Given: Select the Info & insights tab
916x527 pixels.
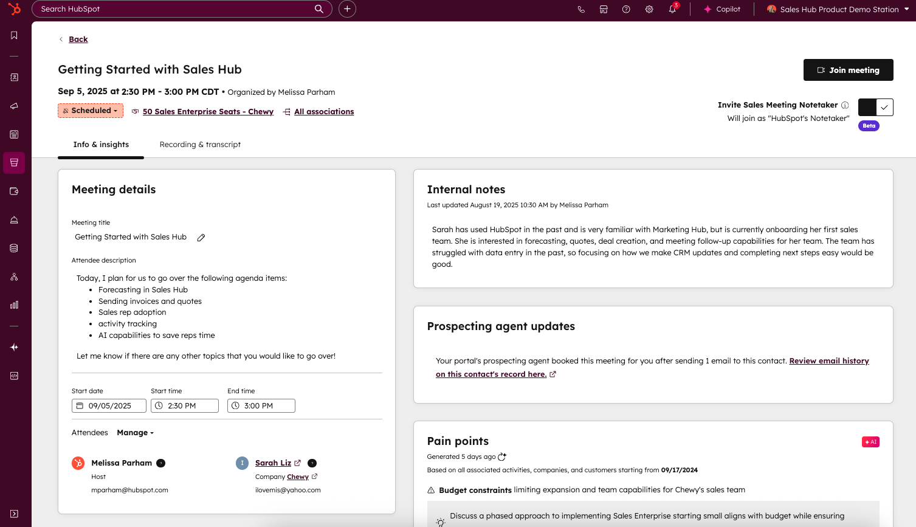Looking at the screenshot, I should 101,145.
